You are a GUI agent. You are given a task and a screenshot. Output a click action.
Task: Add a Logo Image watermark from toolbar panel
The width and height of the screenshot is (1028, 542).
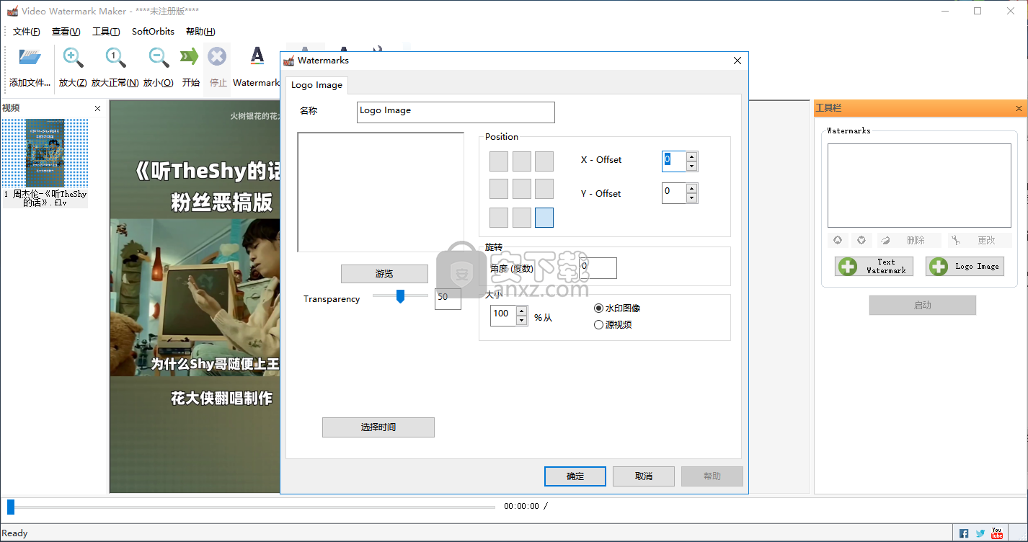pos(965,267)
